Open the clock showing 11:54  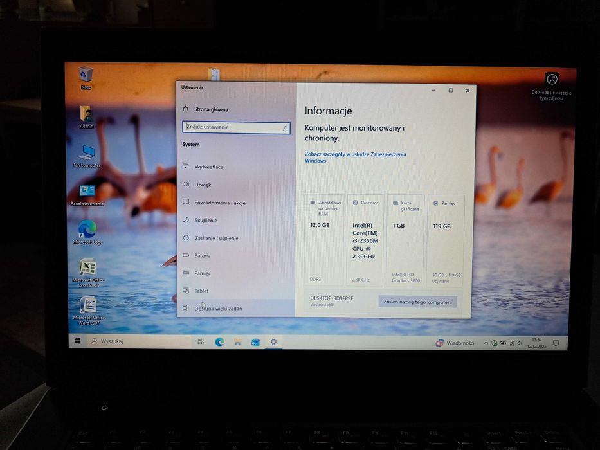(x=536, y=343)
